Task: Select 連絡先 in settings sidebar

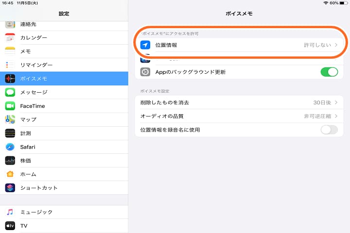Action: (x=64, y=25)
